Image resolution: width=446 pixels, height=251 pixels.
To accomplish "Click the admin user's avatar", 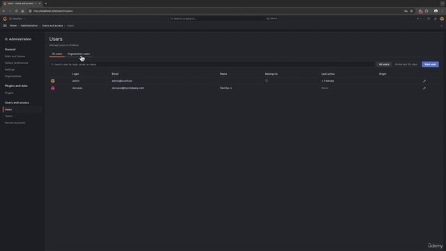I will 53,81.
